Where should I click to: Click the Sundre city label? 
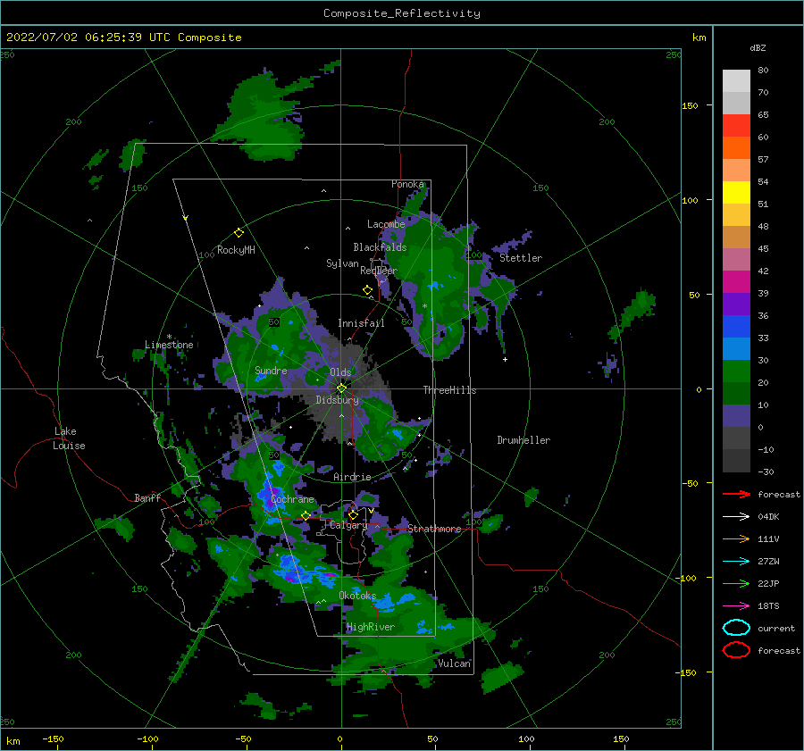pyautogui.click(x=271, y=370)
